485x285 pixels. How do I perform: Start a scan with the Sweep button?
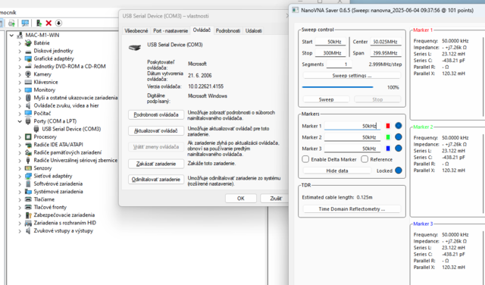click(326, 99)
